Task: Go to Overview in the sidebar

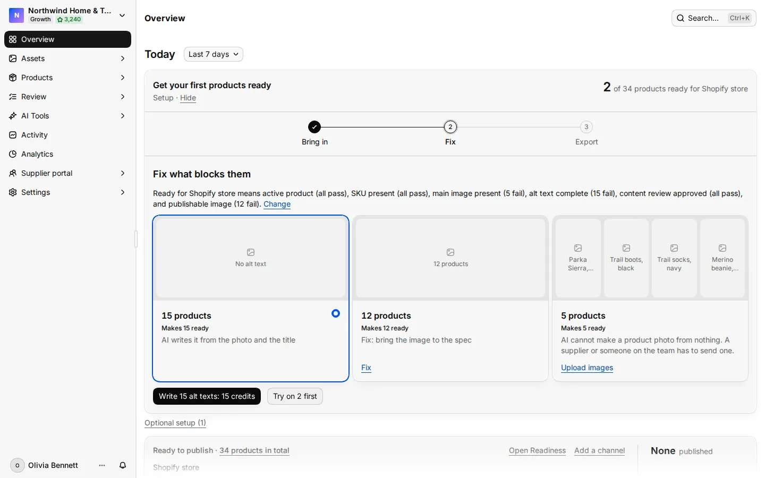Action: (67, 39)
